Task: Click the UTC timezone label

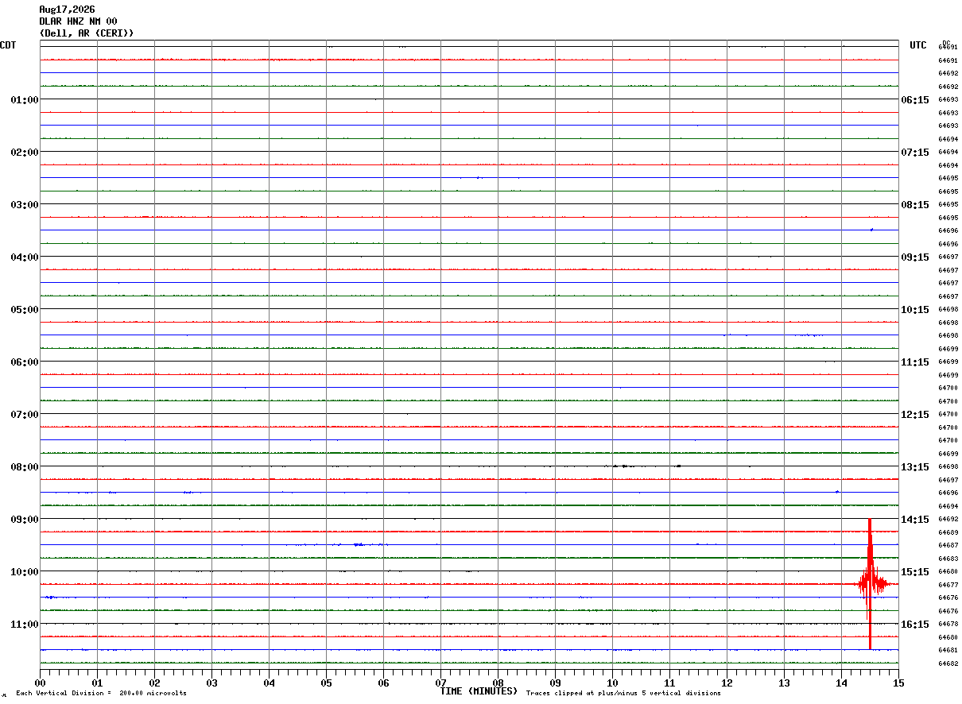Action: 918,45
